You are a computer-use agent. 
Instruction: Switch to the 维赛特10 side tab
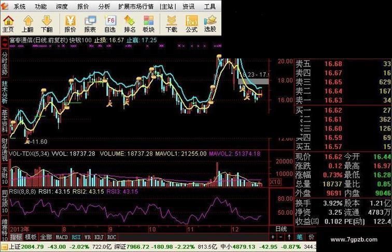click(5, 230)
